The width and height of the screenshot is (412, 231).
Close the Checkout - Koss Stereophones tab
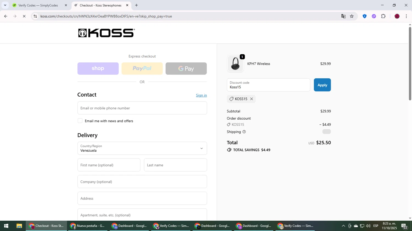click(127, 5)
